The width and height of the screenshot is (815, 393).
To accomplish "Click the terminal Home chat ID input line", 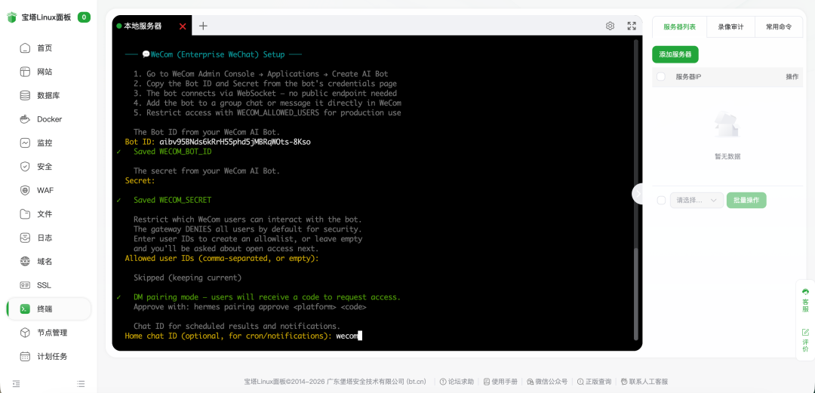I will (x=243, y=336).
